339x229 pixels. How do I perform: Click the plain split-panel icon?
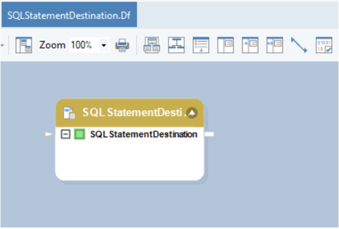226,45
